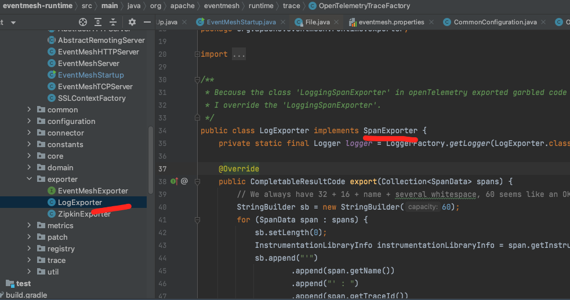Viewport: 570px width, 300px height.
Task: Select ZipkinExporter in the project tree
Action: coord(84,214)
